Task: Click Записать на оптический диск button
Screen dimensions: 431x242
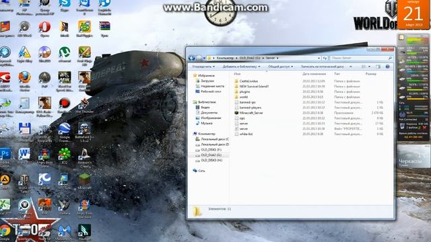Action: (322, 67)
